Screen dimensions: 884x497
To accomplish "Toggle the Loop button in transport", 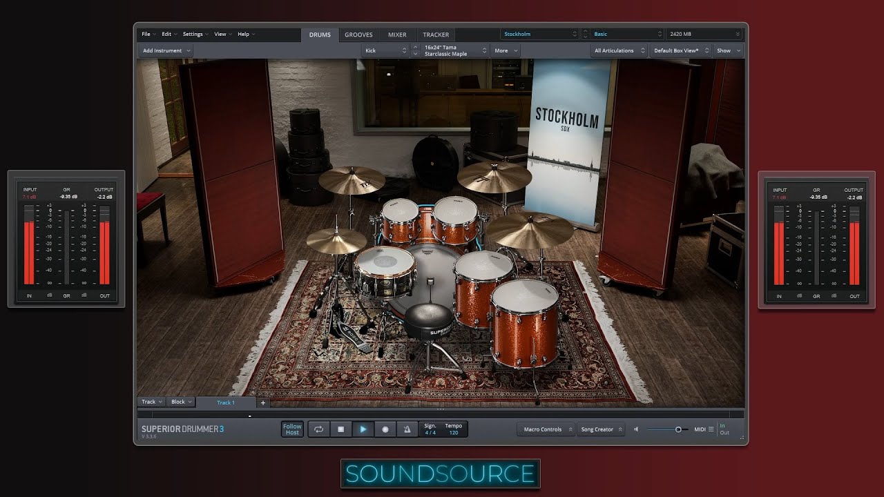I will (318, 429).
